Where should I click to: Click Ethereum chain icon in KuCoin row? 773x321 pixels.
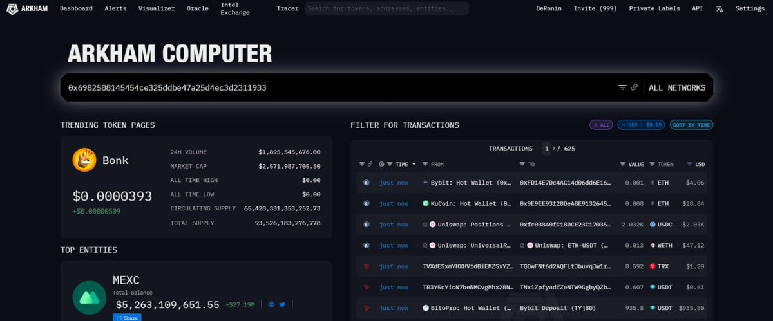367,203
